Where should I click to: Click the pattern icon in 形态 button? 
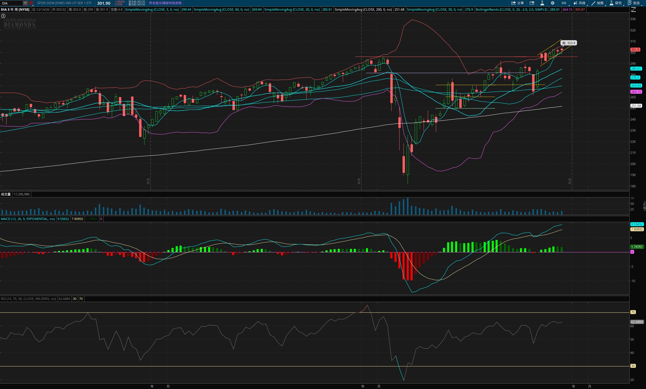coord(630,3)
